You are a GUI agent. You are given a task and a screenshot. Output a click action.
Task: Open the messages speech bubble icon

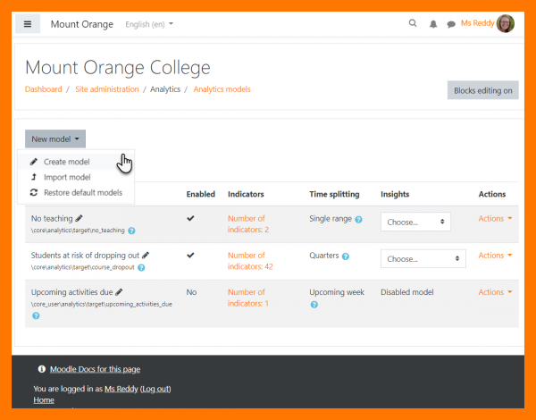tap(451, 24)
